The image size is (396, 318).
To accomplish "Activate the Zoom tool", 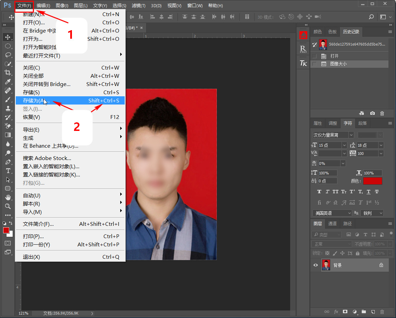I will 8,206.
